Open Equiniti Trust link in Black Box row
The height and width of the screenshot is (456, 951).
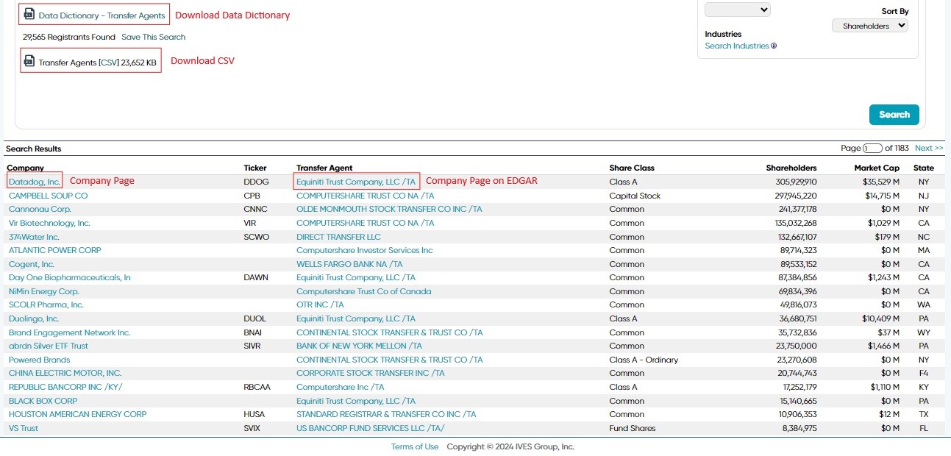pyautogui.click(x=356, y=401)
